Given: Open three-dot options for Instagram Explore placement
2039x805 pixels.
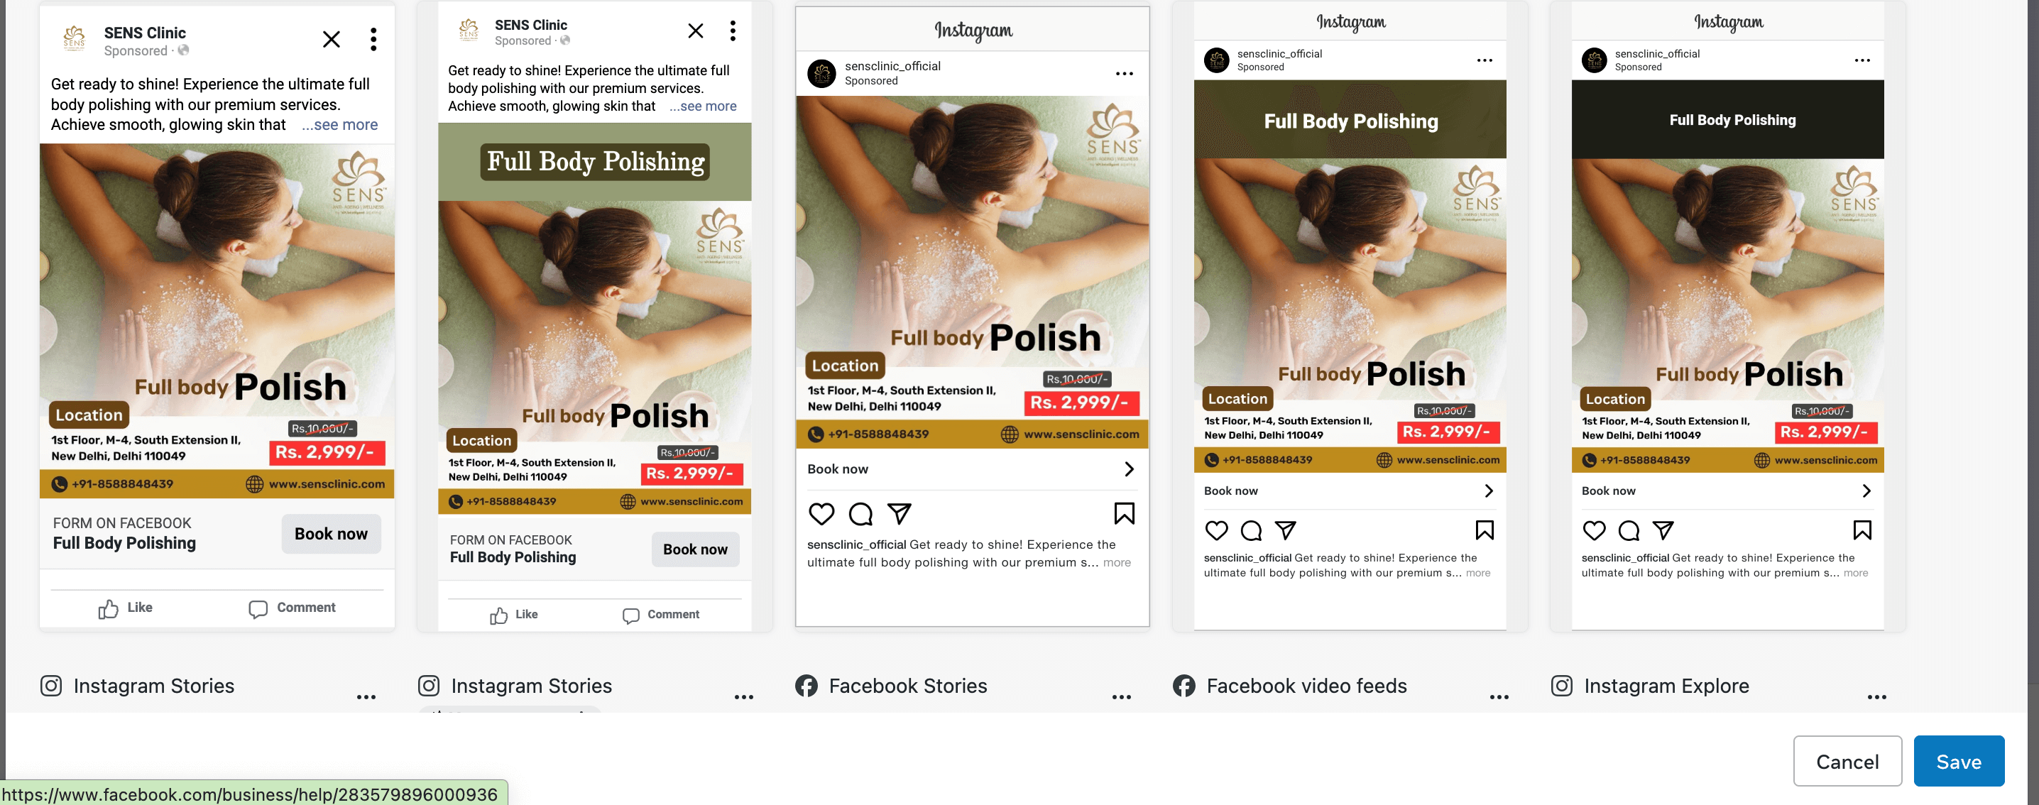Looking at the screenshot, I should 1876,696.
